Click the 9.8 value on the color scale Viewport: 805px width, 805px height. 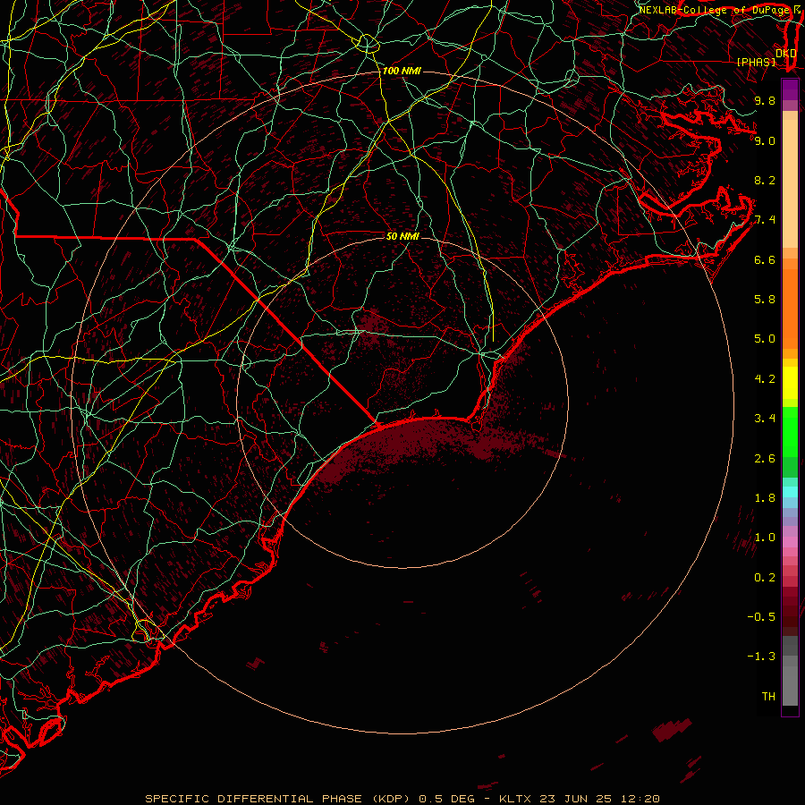(765, 100)
